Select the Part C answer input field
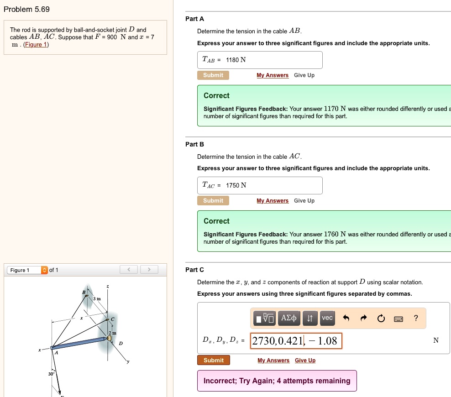Viewport: 451px width, 397px height. [x=296, y=340]
